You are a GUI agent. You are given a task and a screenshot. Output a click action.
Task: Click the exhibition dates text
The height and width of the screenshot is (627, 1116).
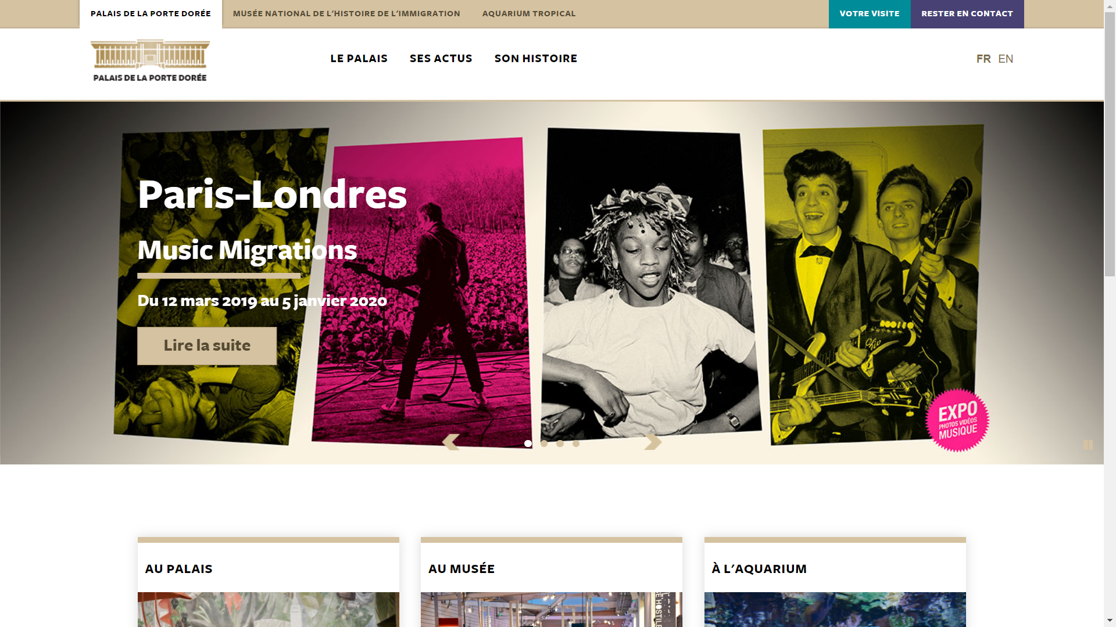[262, 301]
